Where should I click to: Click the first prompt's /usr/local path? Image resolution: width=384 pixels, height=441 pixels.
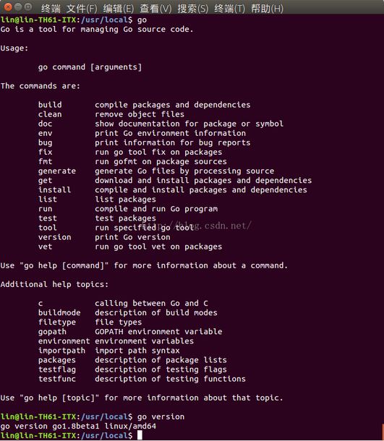coord(104,20)
